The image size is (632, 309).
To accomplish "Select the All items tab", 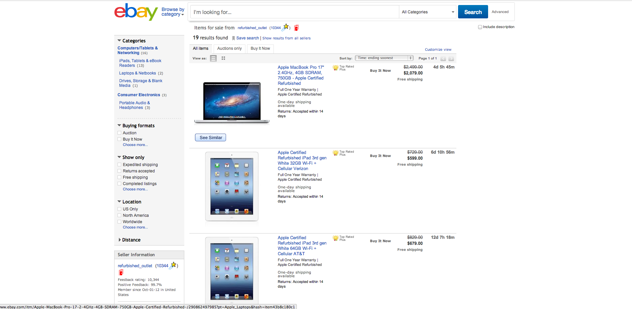I will [x=201, y=49].
